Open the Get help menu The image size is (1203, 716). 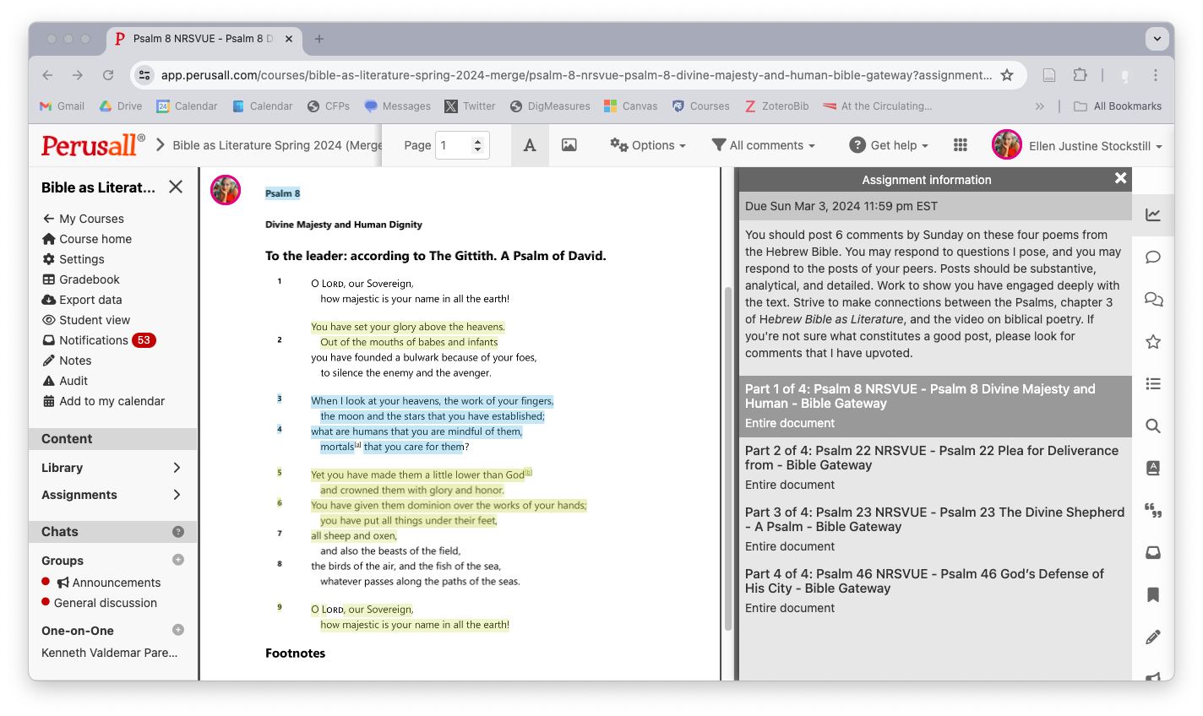click(889, 145)
